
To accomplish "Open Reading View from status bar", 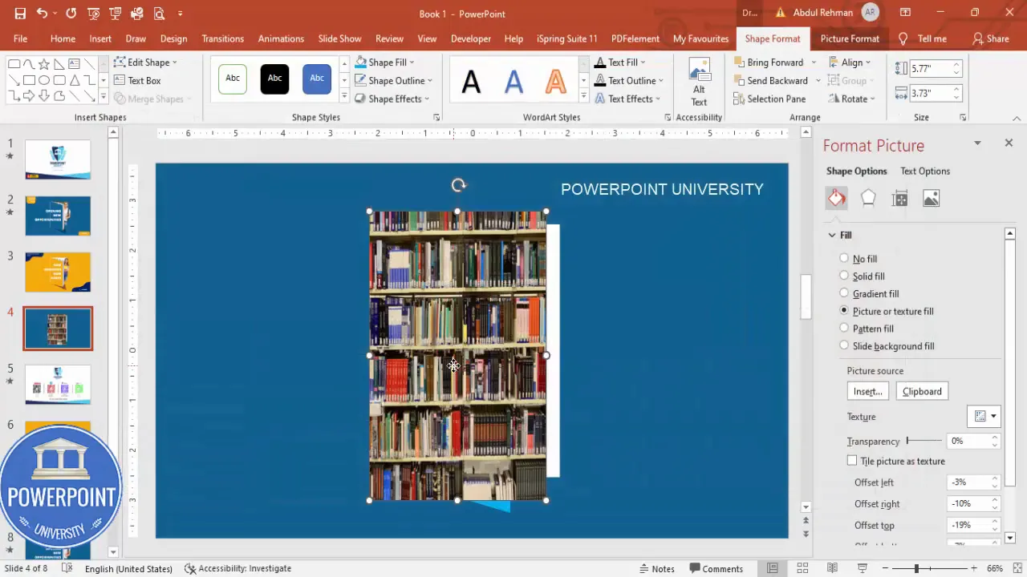I will [x=832, y=568].
